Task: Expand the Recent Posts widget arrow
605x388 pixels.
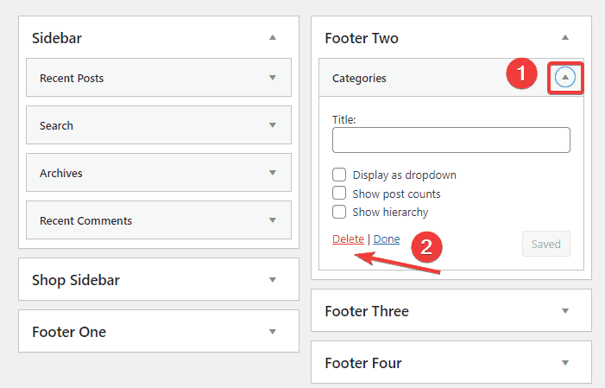Action: 272,78
